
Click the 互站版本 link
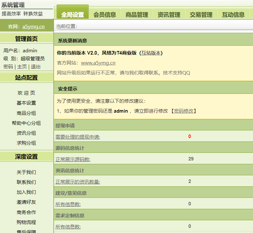click(151, 53)
